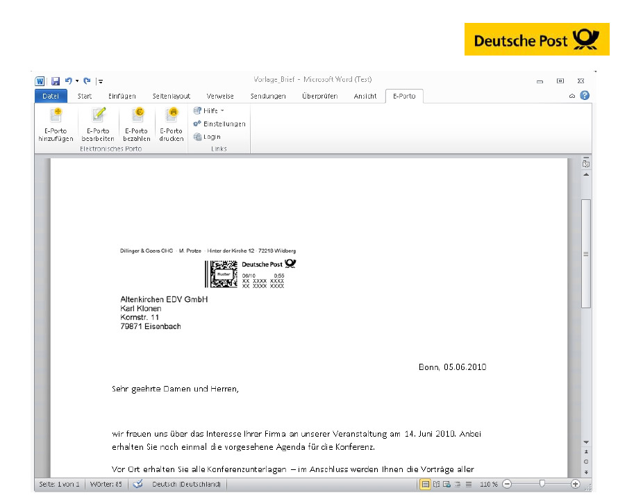
Task: Click E-Porto bearbeiten button
Action: click(x=98, y=125)
